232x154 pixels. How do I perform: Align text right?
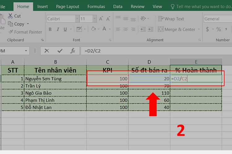point(133,29)
